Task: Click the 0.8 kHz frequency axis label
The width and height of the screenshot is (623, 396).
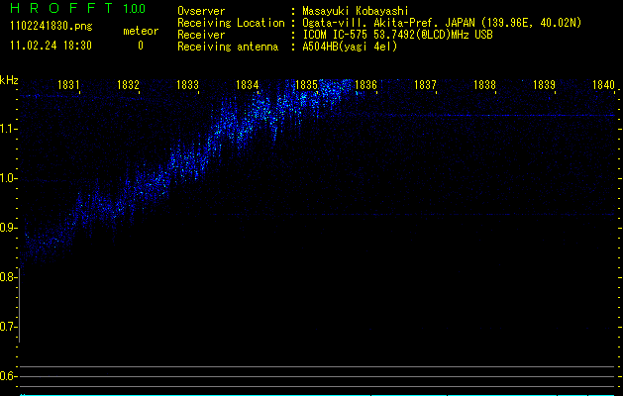Action: point(8,277)
